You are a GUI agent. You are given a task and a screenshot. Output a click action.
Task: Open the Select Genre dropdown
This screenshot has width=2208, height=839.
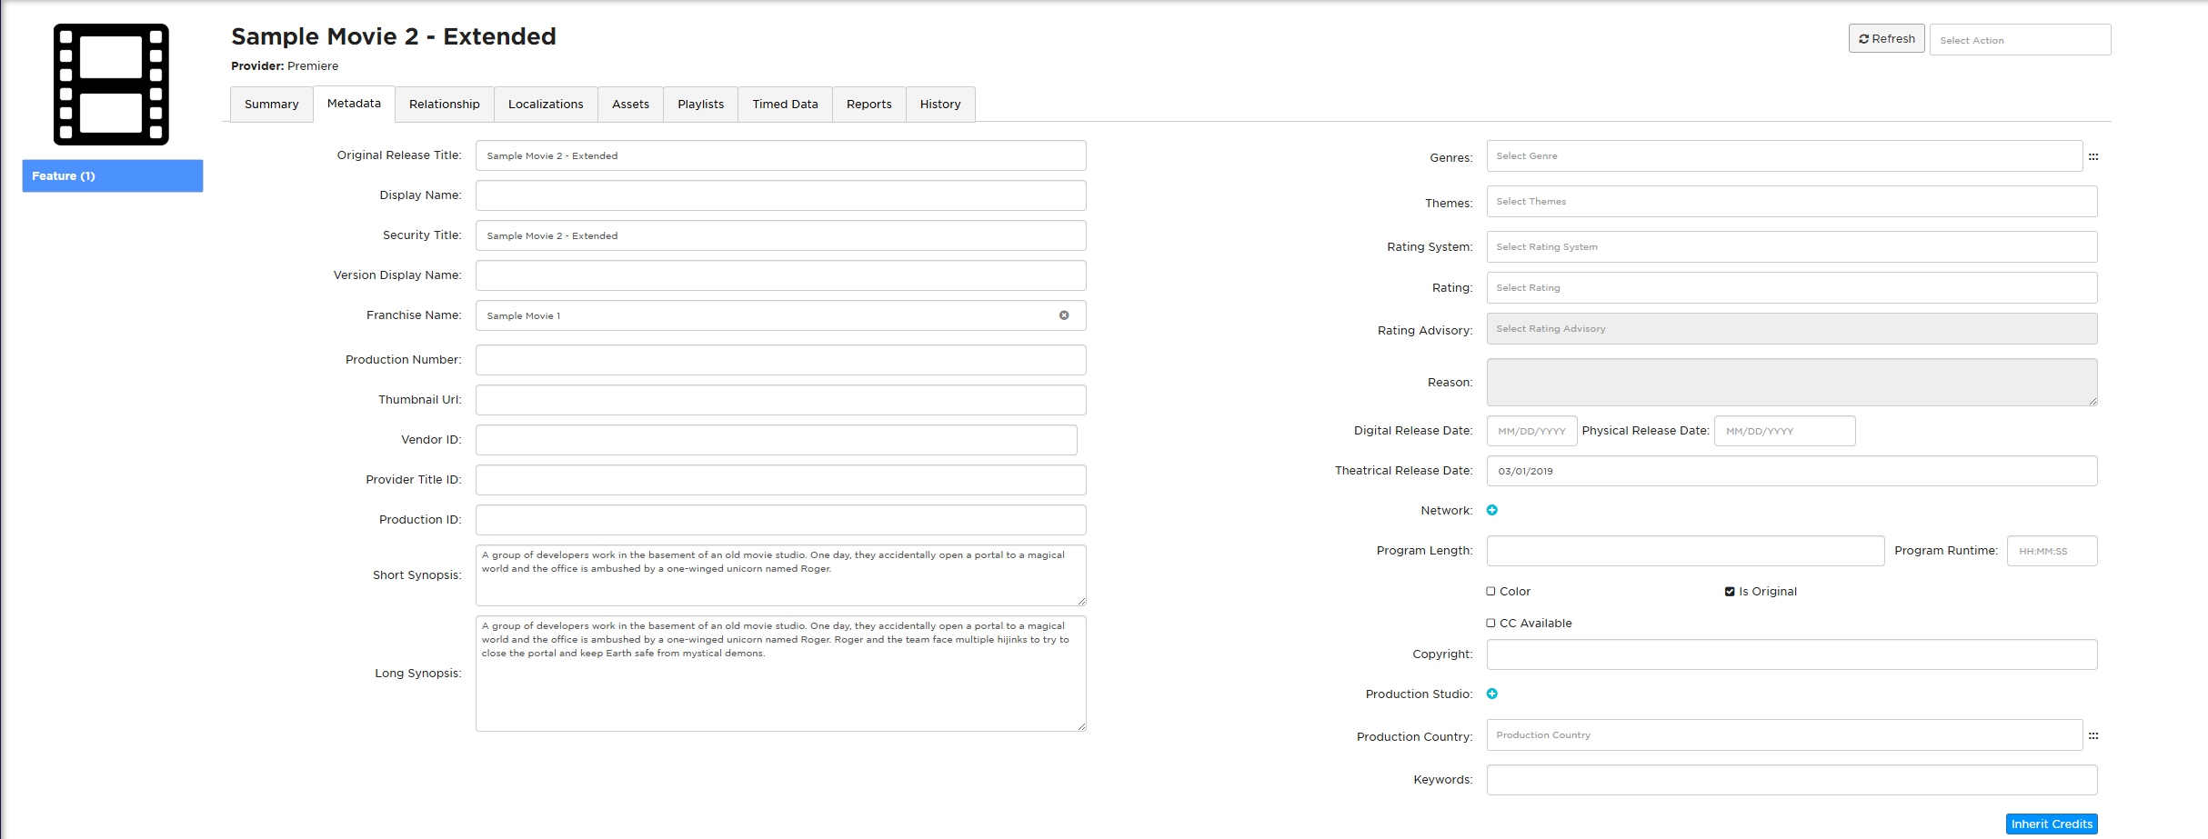pos(1784,156)
